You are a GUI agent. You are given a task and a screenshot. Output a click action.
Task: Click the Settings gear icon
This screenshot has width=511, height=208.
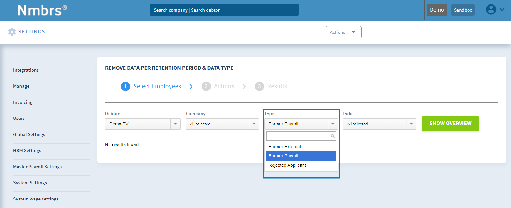[12, 32]
